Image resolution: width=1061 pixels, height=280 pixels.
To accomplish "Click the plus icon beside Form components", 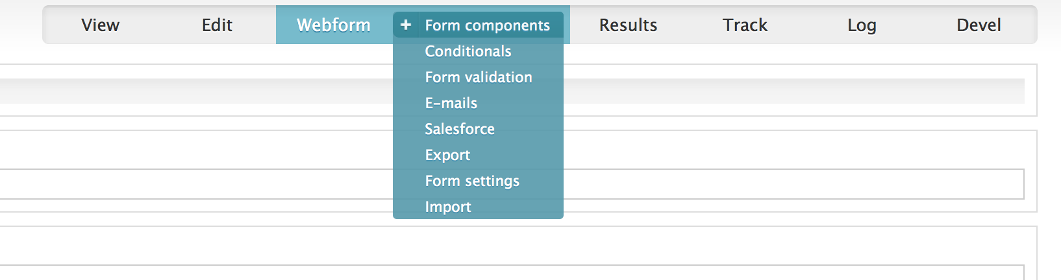I will tap(406, 25).
